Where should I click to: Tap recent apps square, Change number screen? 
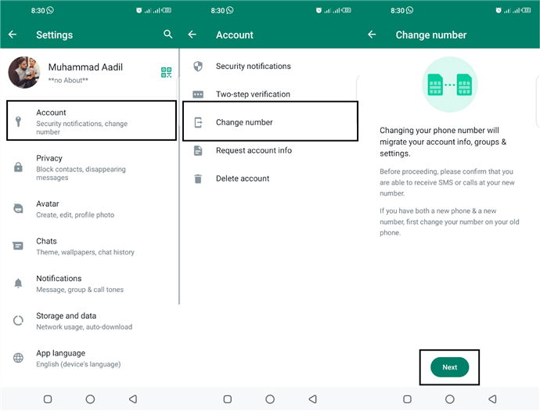click(408, 399)
